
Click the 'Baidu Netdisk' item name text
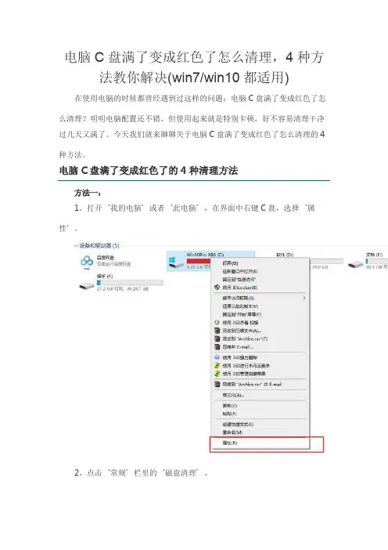tap(106, 258)
